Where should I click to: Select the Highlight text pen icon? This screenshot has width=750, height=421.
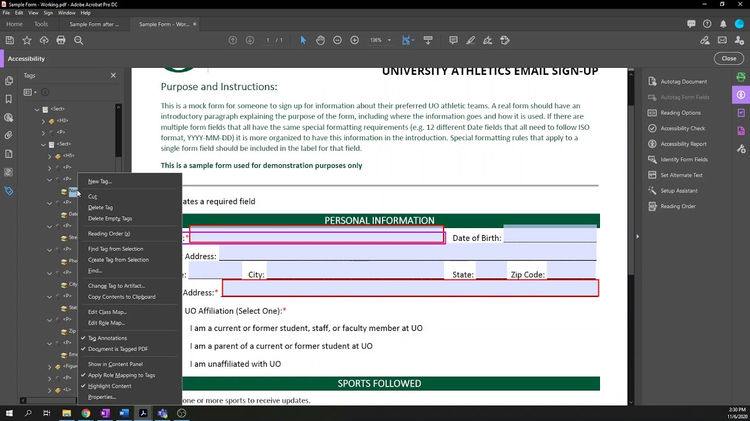click(471, 40)
